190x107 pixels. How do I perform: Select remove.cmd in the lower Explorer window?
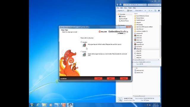coord(140,70)
